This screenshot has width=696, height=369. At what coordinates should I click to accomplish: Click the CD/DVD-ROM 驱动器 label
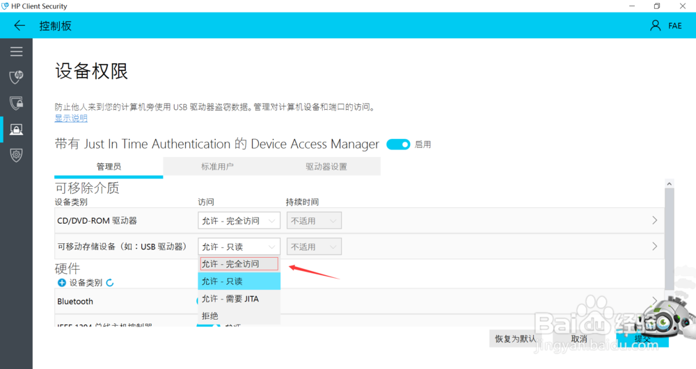[x=97, y=220]
